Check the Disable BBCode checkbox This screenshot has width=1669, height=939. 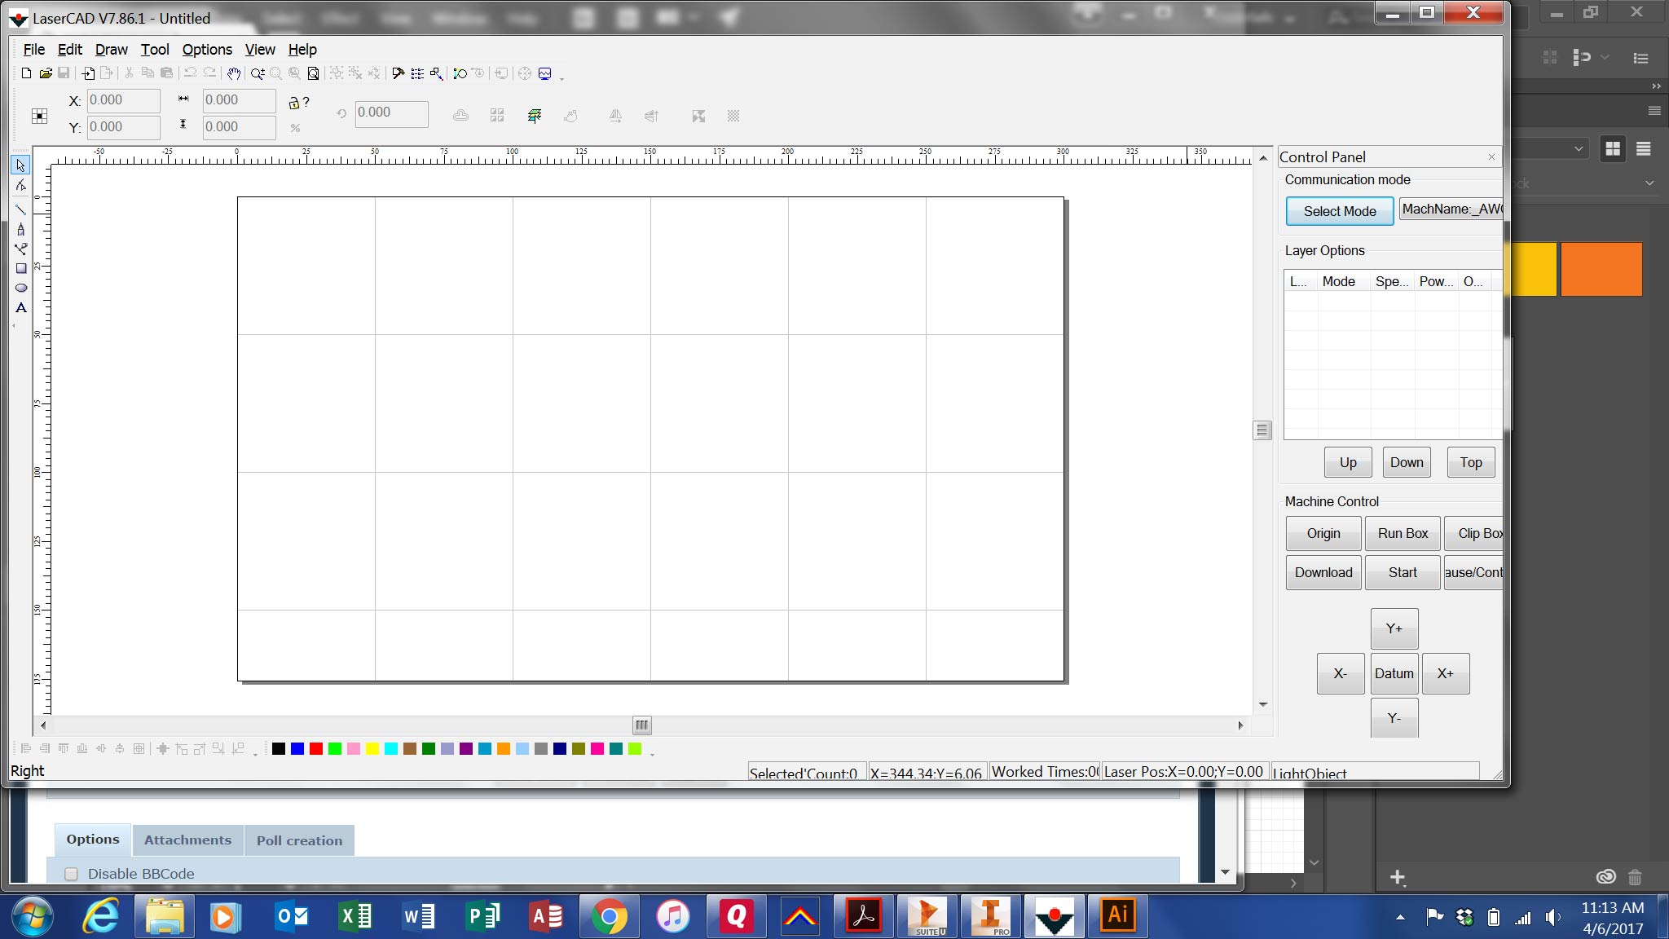coord(72,874)
